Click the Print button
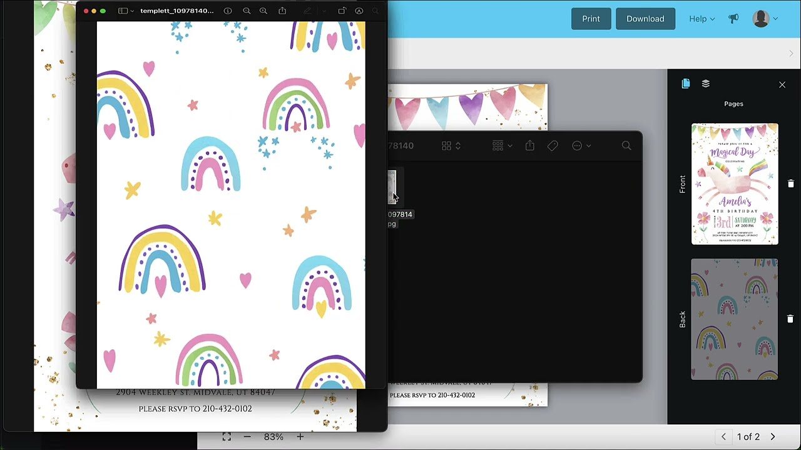 [591, 19]
